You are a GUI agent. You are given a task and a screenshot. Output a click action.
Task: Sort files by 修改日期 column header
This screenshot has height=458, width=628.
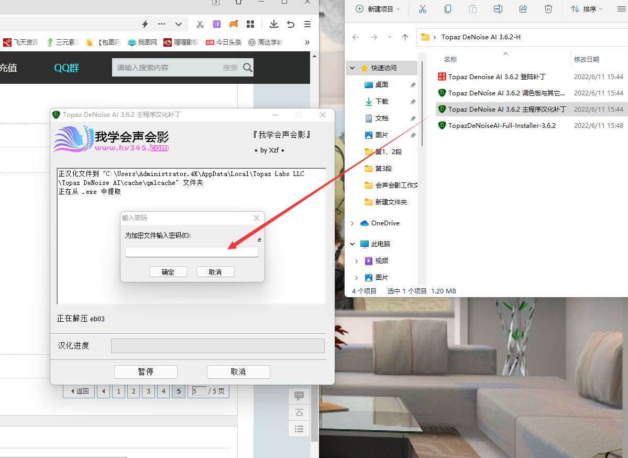(x=586, y=59)
